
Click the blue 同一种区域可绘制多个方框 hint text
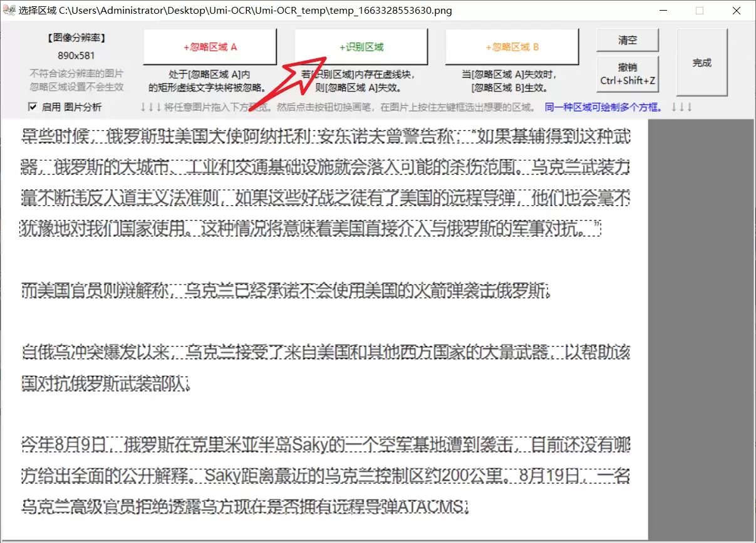coord(604,107)
